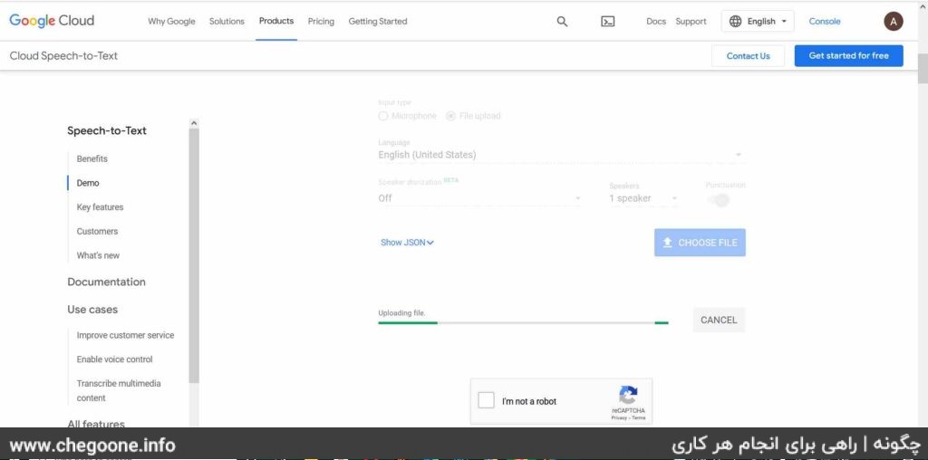The height and width of the screenshot is (460, 928).
Task: Click the CHOOSE FILE button
Action: 700,243
